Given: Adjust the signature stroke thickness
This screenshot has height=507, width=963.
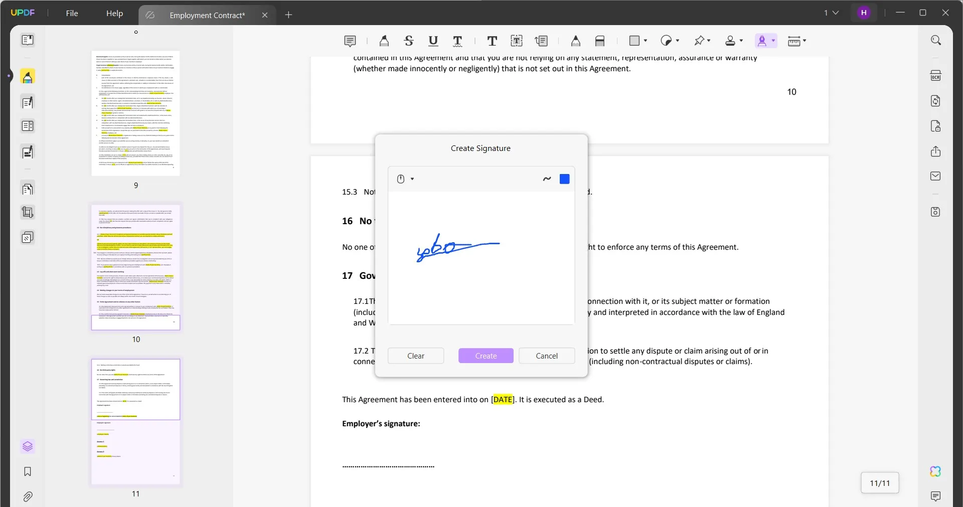Looking at the screenshot, I should point(547,179).
